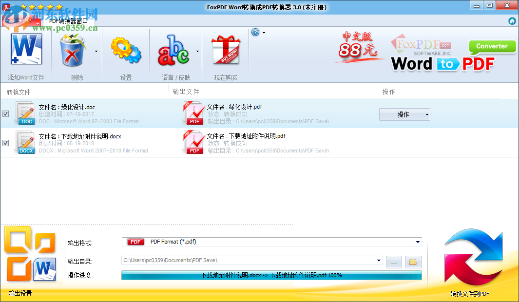Image resolution: width=519 pixels, height=302 pixels.
Task: Click the 现在购买 buy-now gift icon
Action: pos(225,49)
